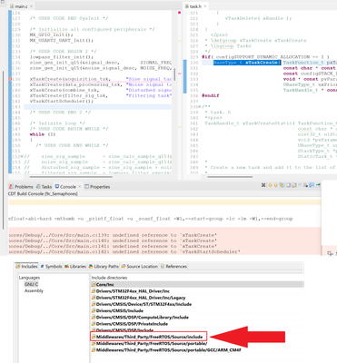Select the Core/Inc include directory
The width and height of the screenshot is (337, 363).
pyautogui.click(x=197, y=284)
